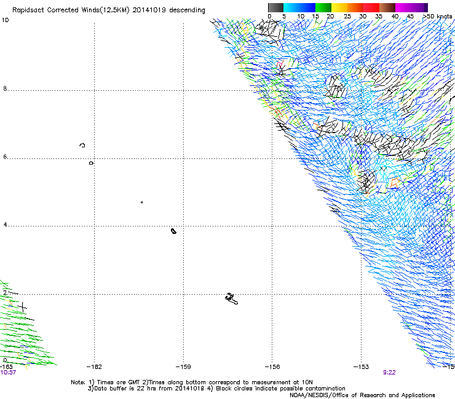Screen dimensions: 455x399
Task: Click the '4' latitude axis label
Action: pos(5,224)
